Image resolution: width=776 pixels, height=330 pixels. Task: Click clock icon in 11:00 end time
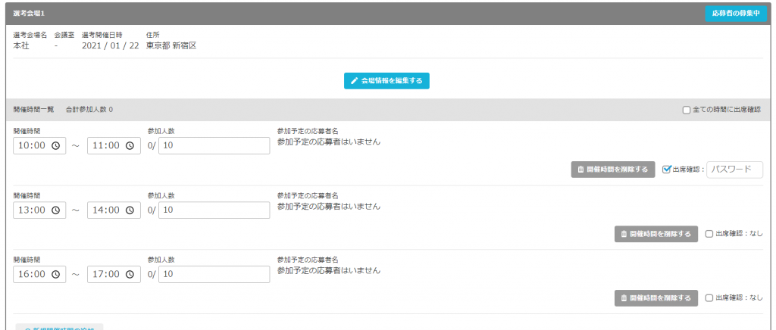pos(129,146)
